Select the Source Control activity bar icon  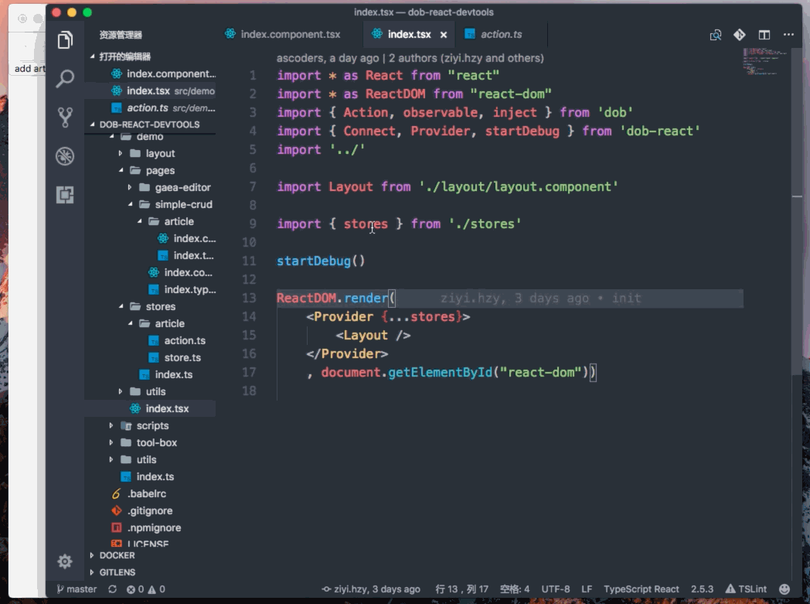[x=65, y=116]
